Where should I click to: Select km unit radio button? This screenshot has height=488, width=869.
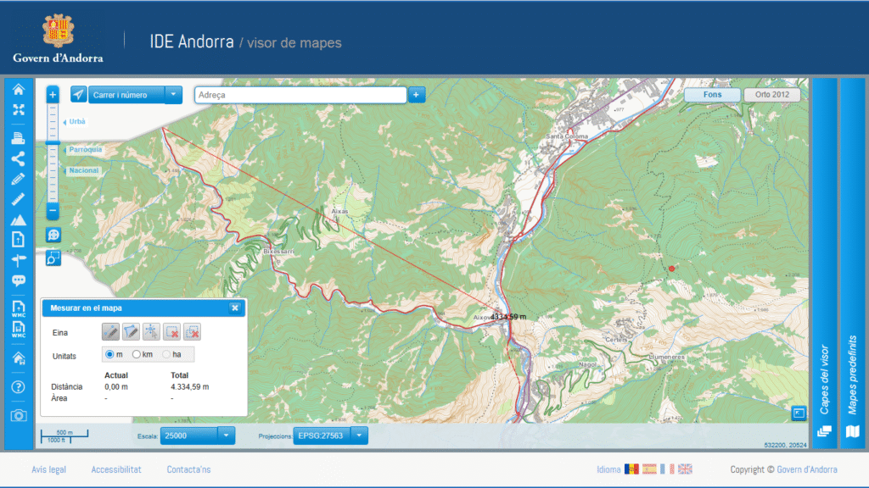(137, 354)
